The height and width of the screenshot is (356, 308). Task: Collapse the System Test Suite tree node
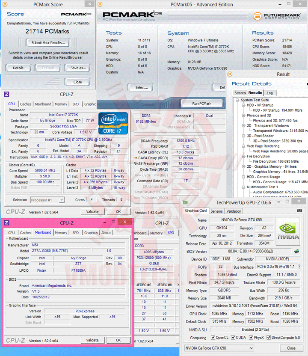(237, 100)
